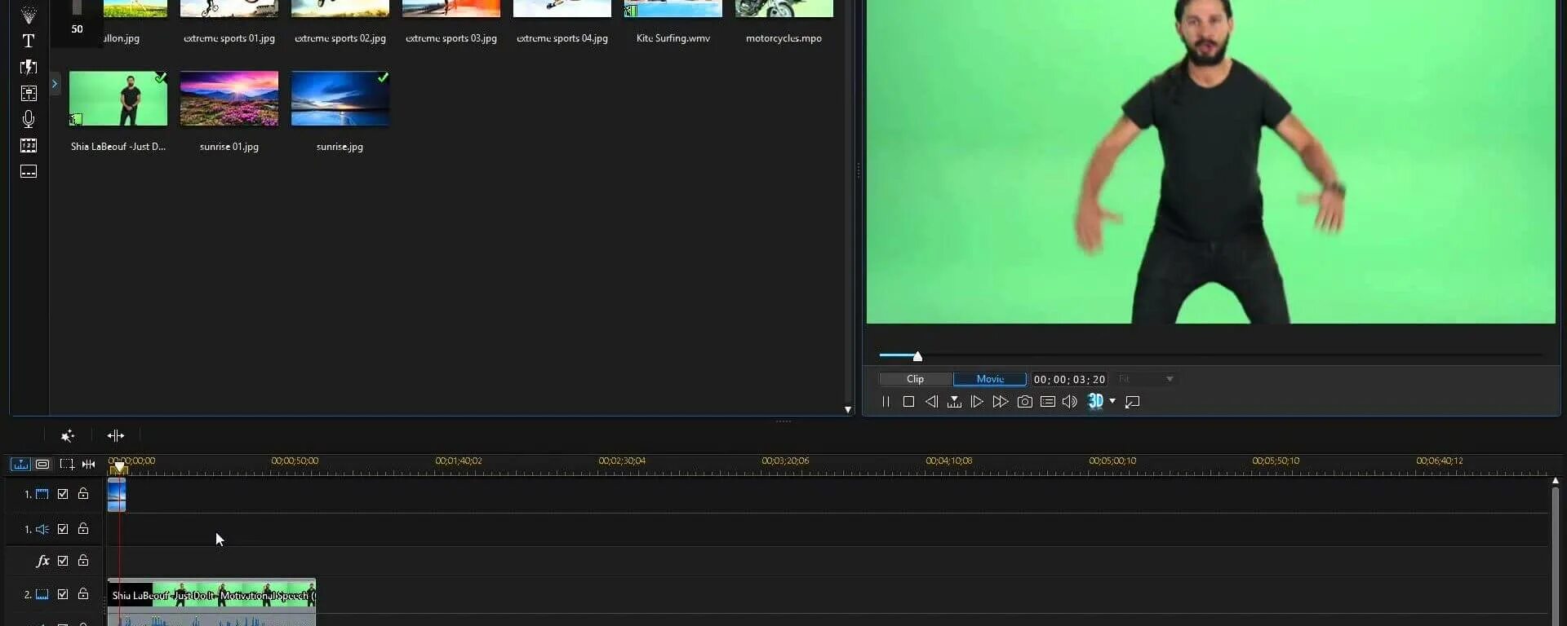The image size is (1567, 626).
Task: Pause the preview playback
Action: (x=886, y=402)
